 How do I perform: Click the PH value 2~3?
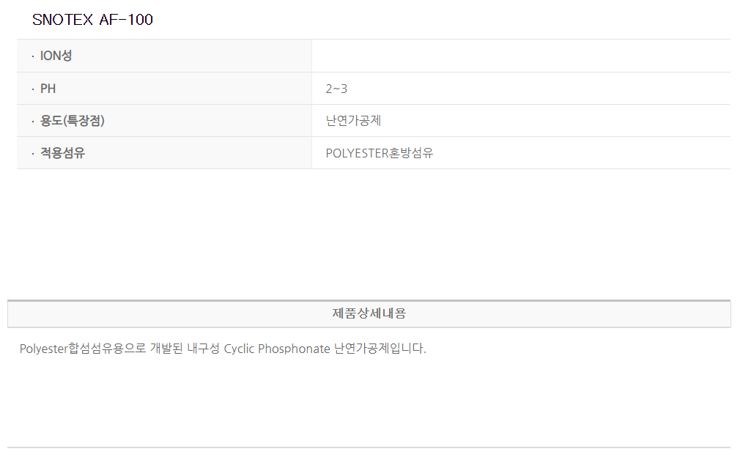(336, 89)
